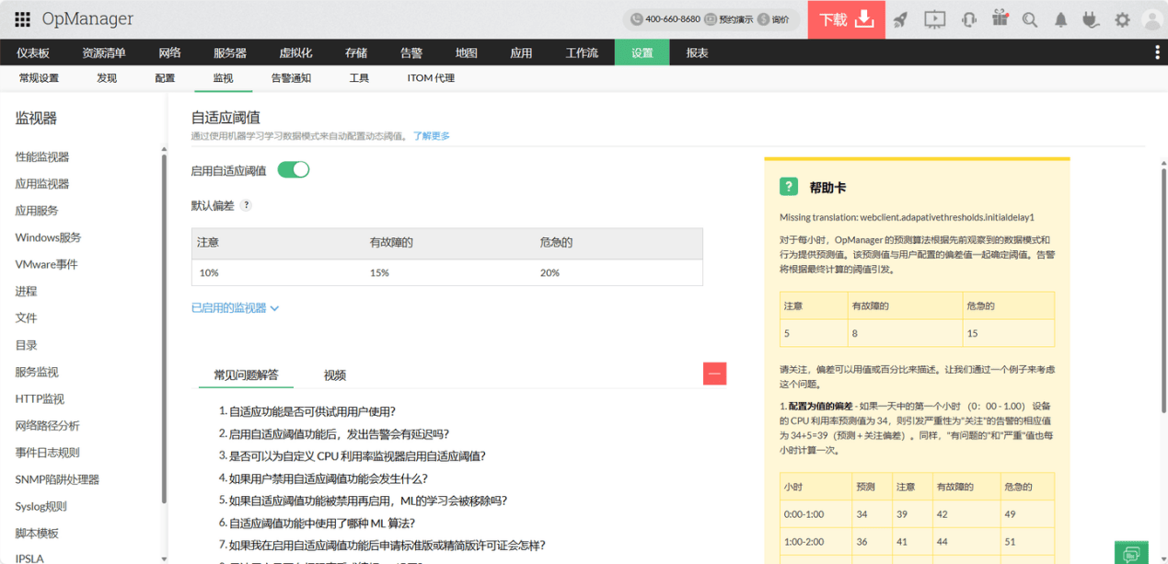This screenshot has height=564, width=1168.
Task: Open the vertical three-dot menu in navigation bar
Action: click(x=1157, y=52)
